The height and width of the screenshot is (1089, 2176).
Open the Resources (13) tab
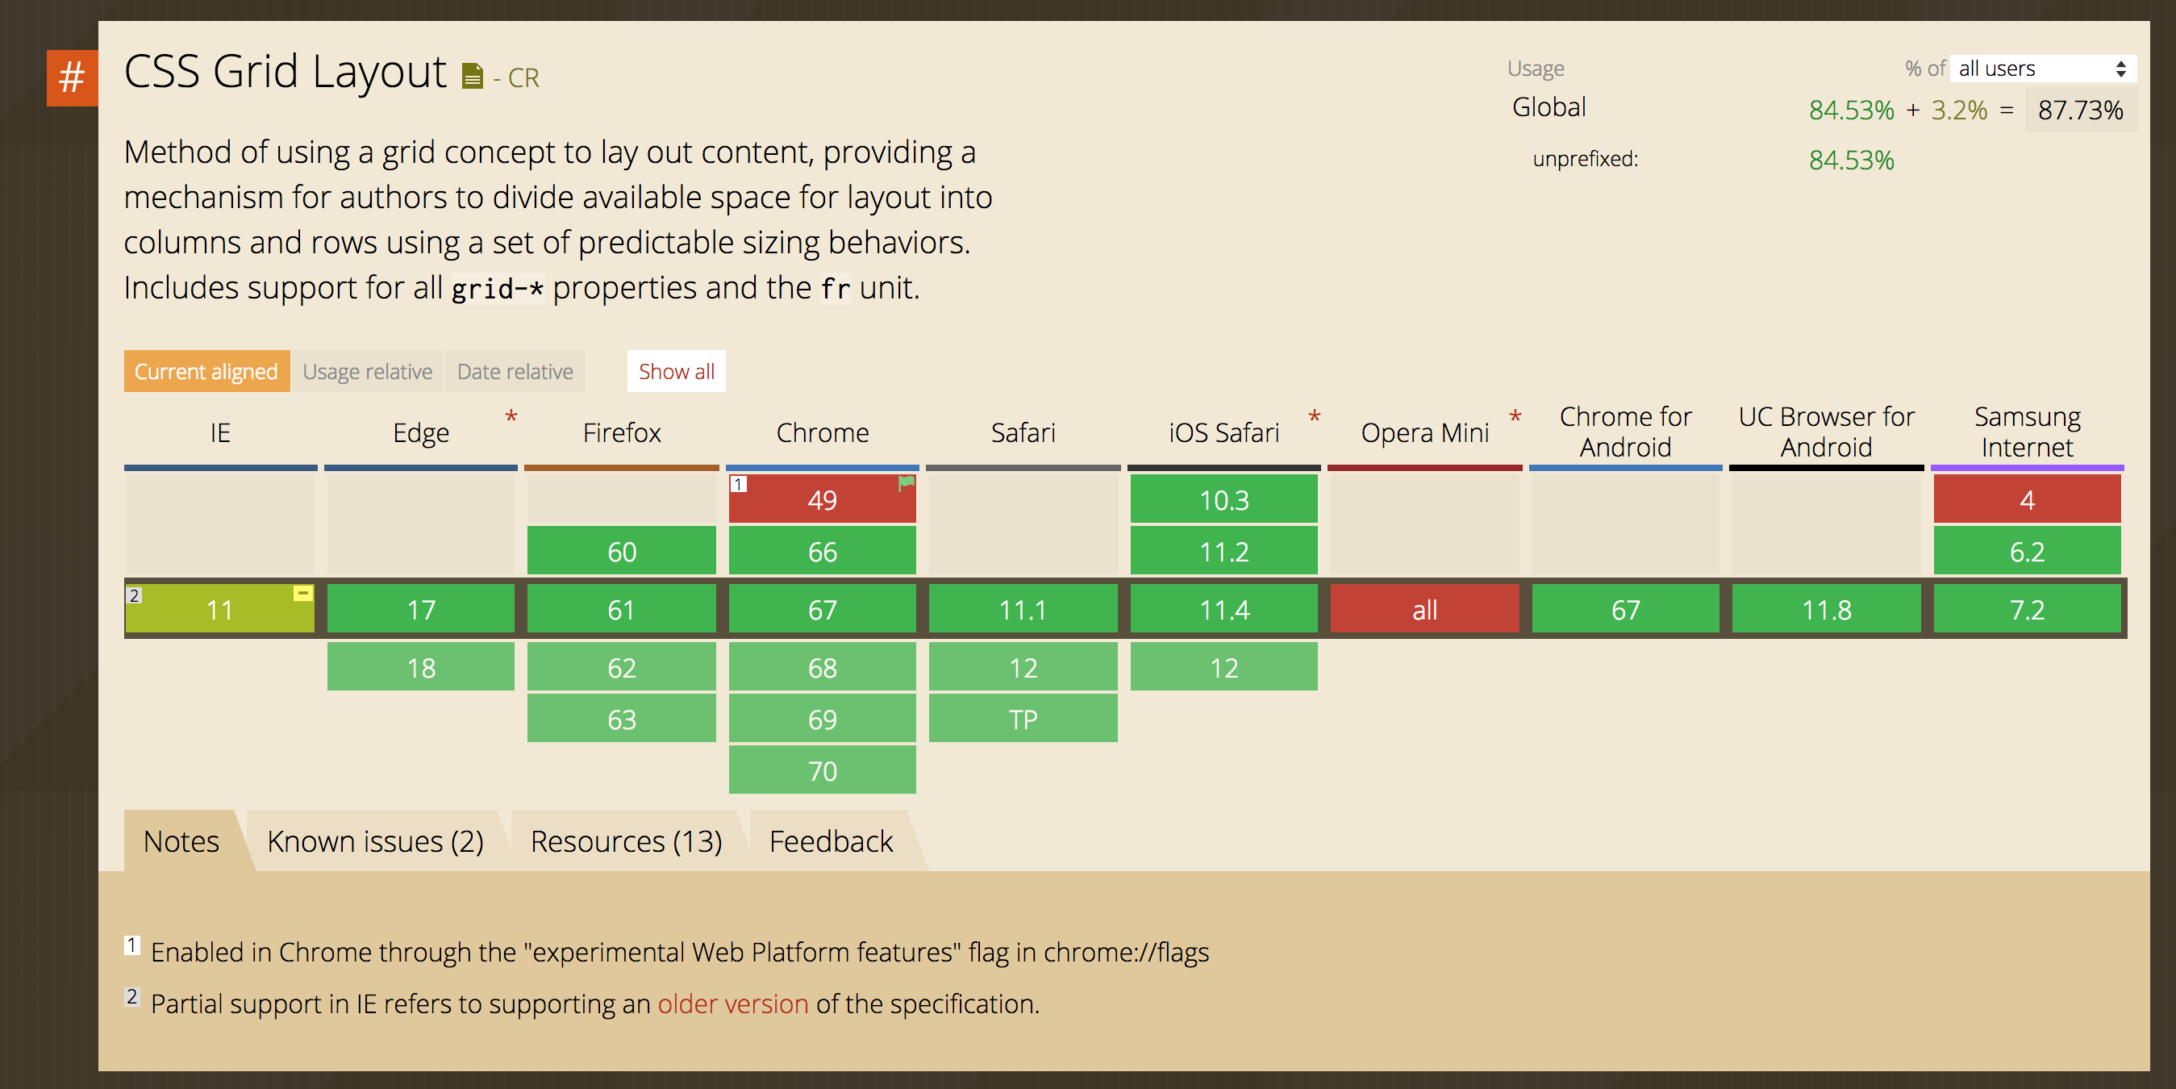tap(626, 841)
